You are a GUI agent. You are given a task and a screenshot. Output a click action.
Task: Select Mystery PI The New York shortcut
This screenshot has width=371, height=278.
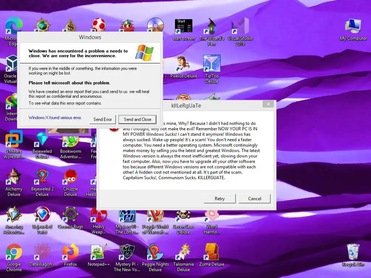tap(127, 258)
